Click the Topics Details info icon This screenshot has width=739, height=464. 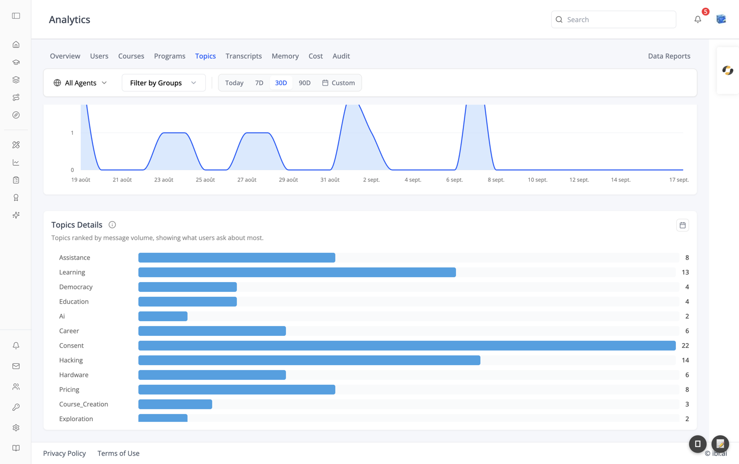coord(112,225)
